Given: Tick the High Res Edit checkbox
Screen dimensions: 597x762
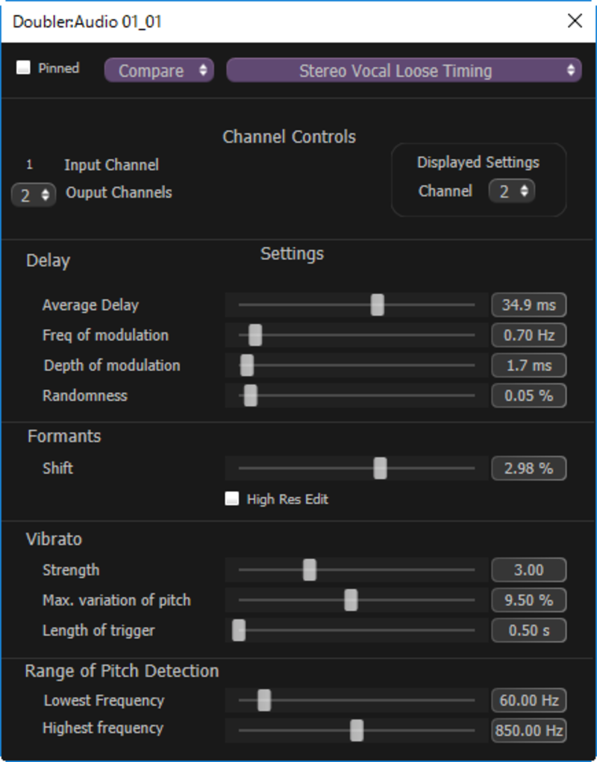Looking at the screenshot, I should [231, 499].
